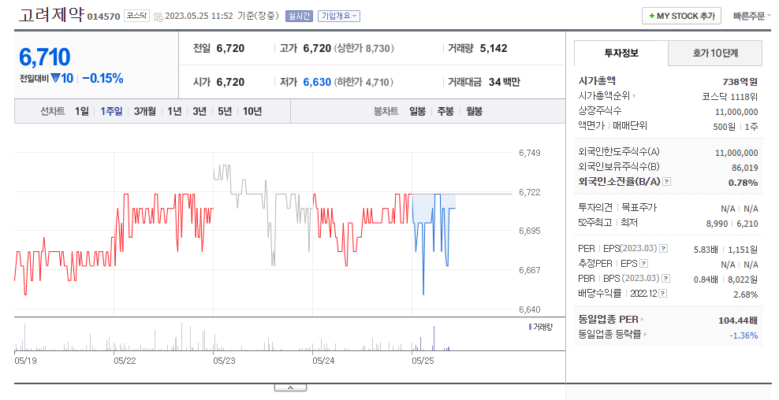Open help icon next to PER EPS(2023.03)
Image resolution: width=779 pixels, height=400 pixels.
(663, 249)
